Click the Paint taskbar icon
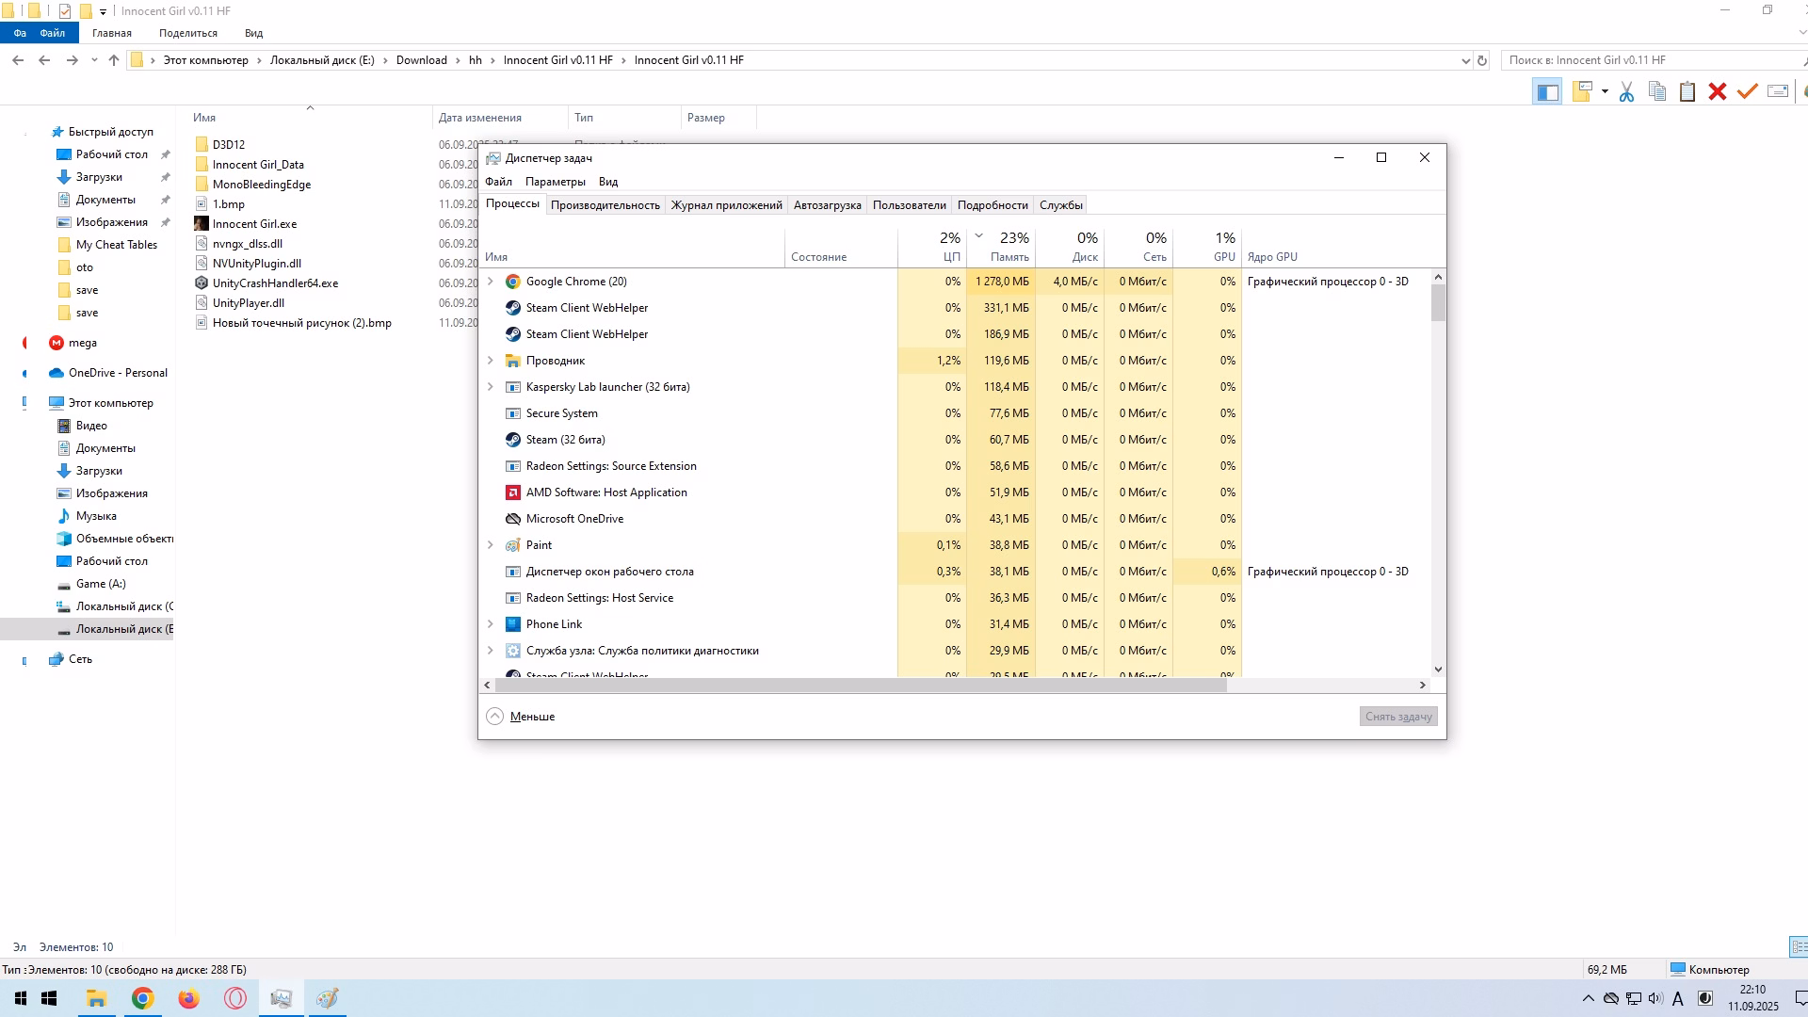 click(x=327, y=998)
